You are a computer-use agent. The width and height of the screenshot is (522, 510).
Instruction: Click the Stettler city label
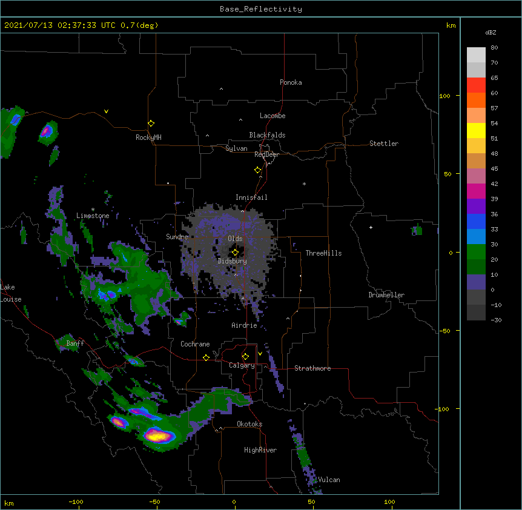click(383, 144)
